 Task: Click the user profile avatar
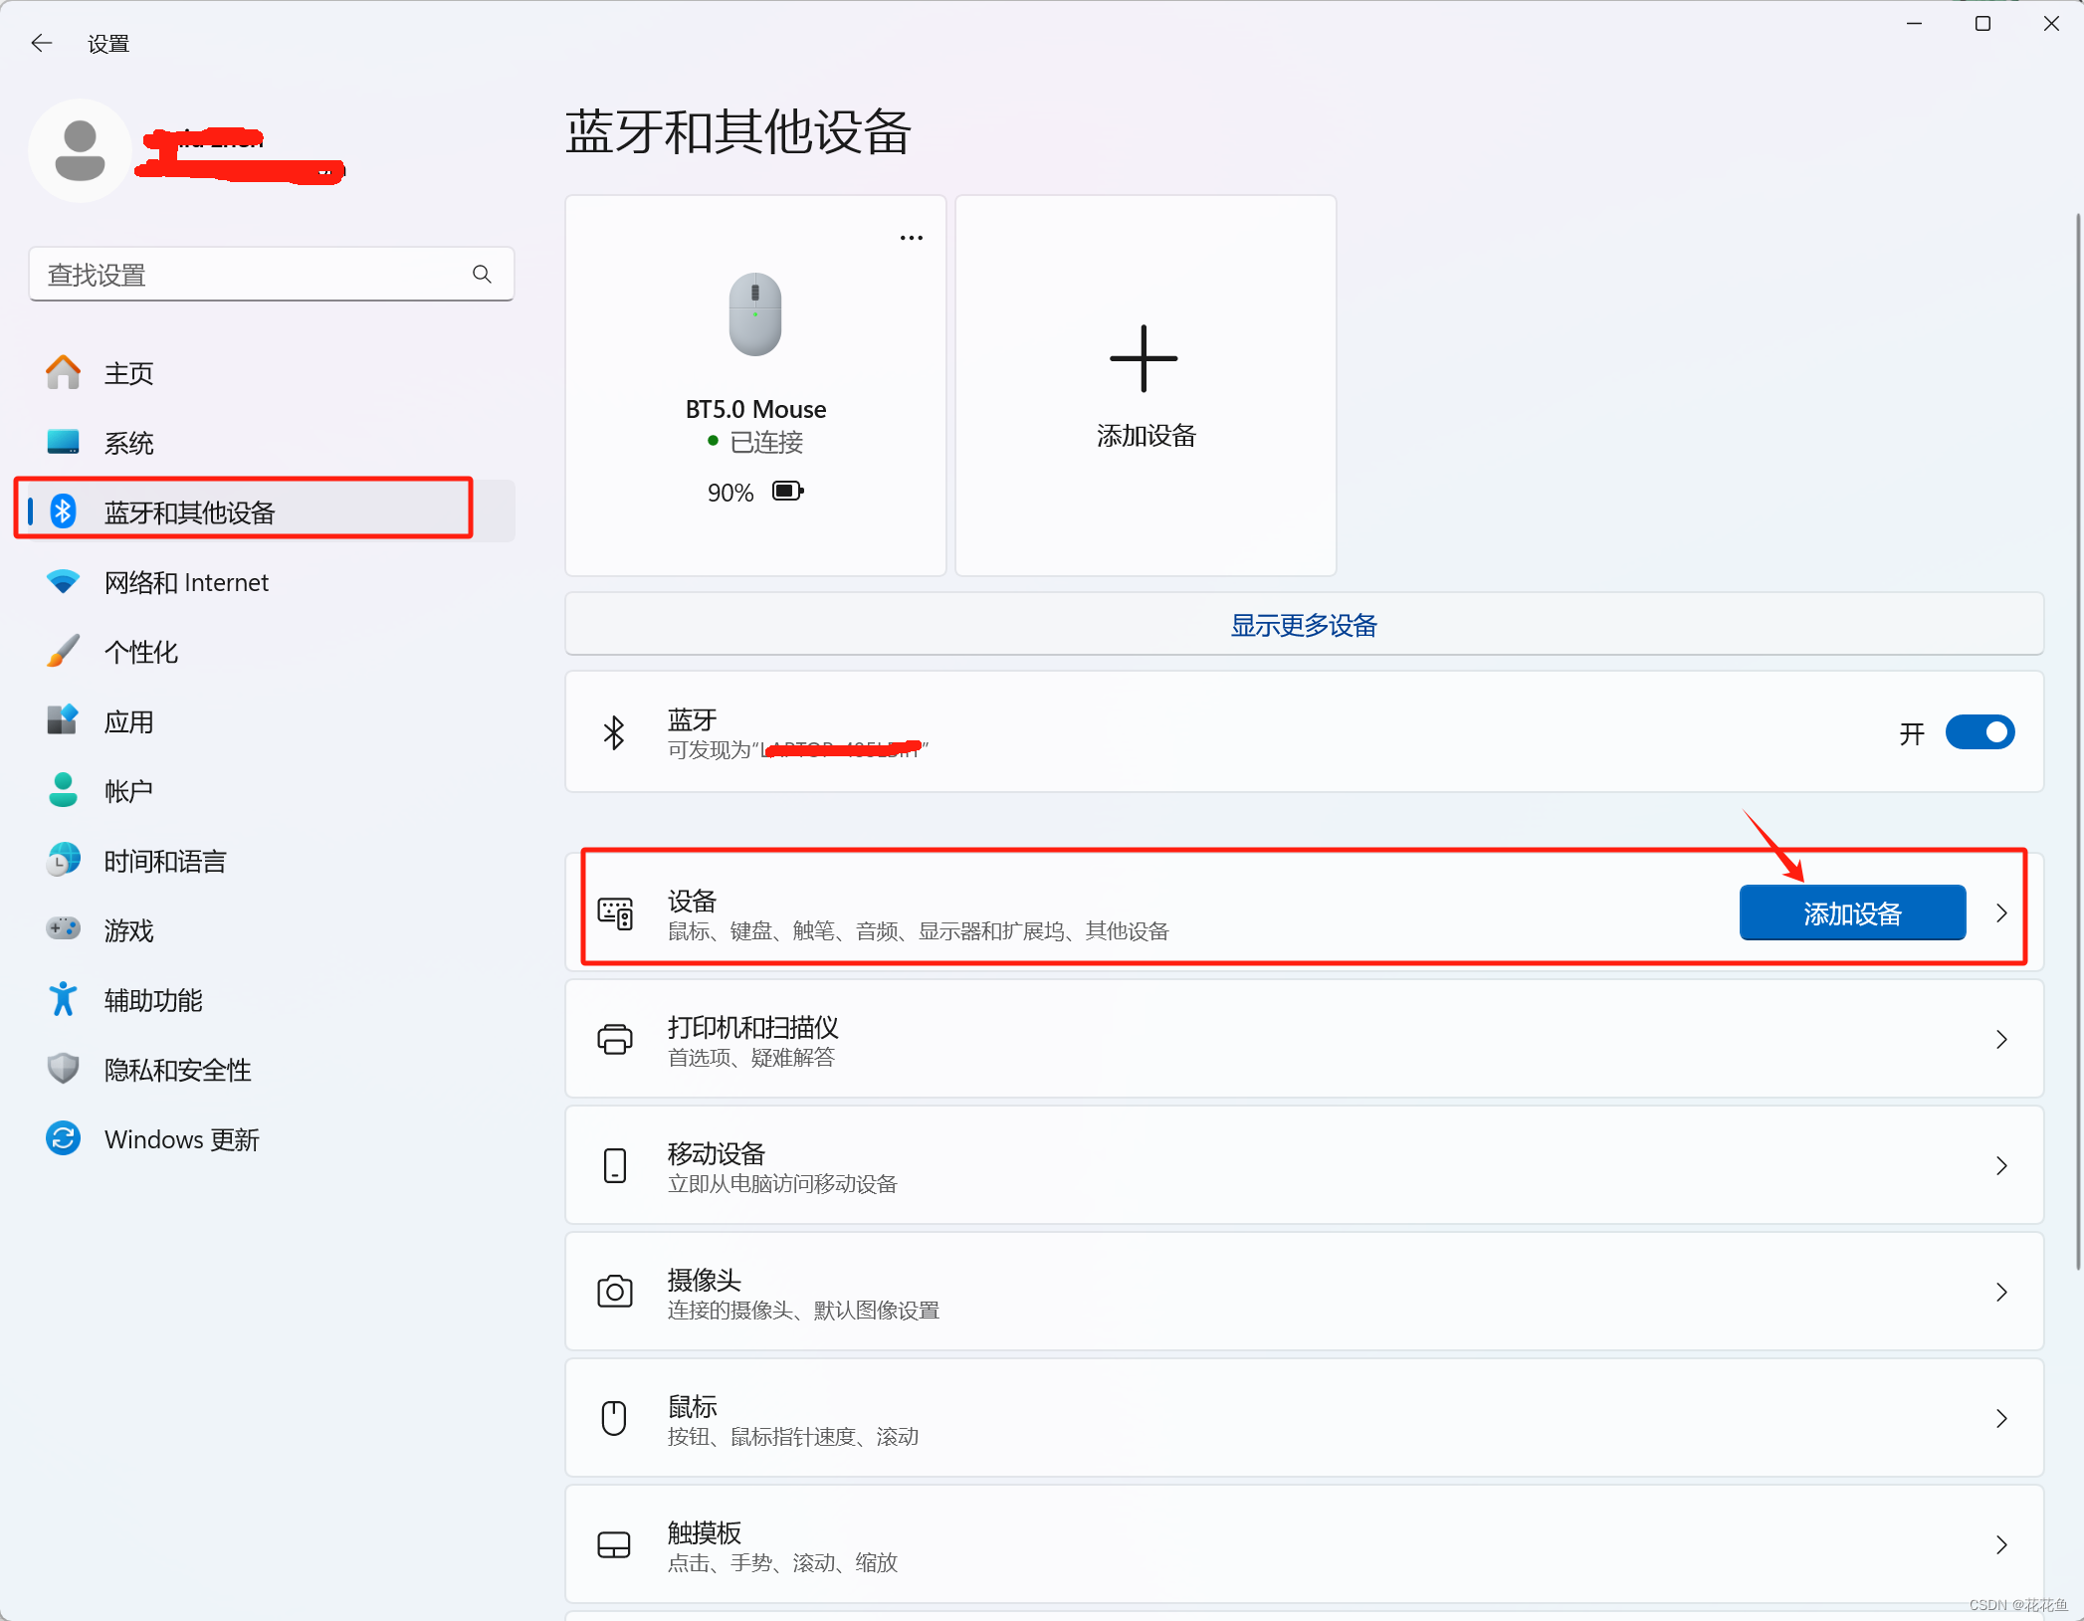point(80,150)
